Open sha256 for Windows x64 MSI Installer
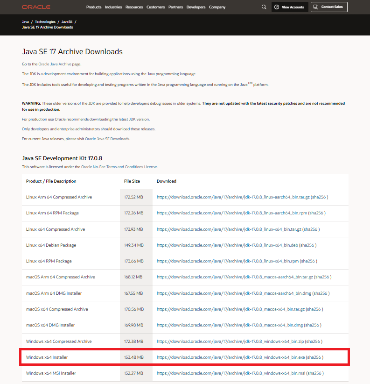Viewport: 370px width, 384px height. point(314,373)
